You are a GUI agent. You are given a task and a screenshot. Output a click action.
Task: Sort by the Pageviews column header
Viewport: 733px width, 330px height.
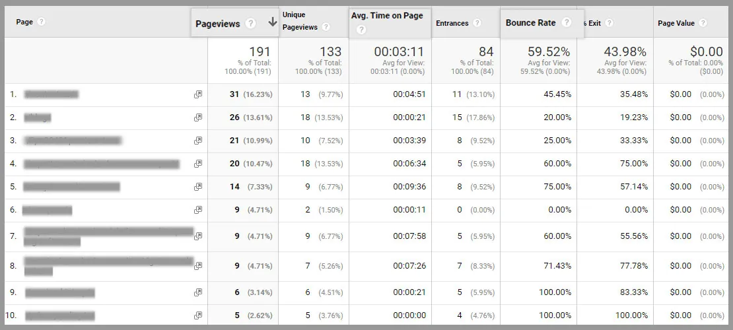click(x=218, y=23)
